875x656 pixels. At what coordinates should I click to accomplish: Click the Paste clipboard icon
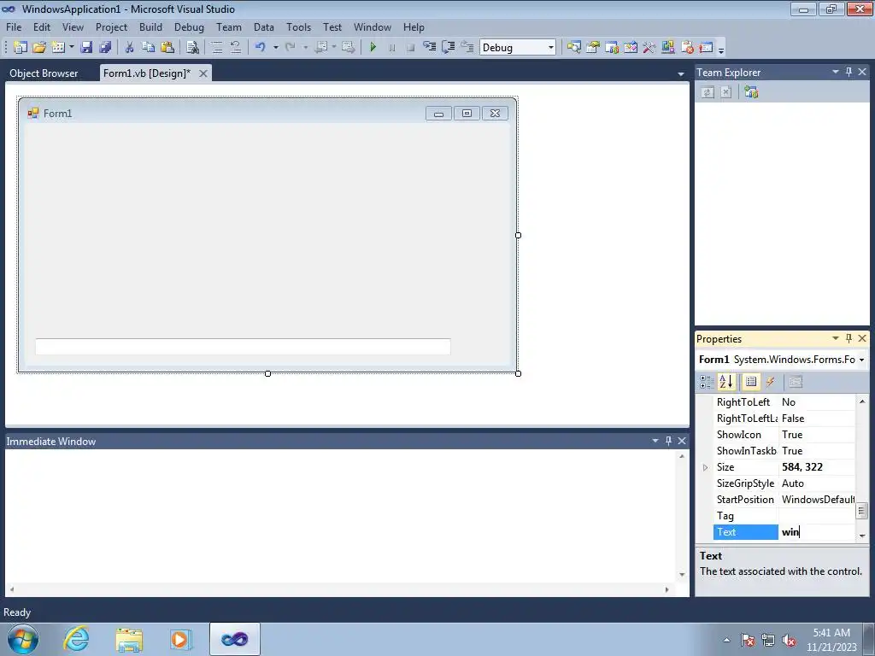pos(167,48)
